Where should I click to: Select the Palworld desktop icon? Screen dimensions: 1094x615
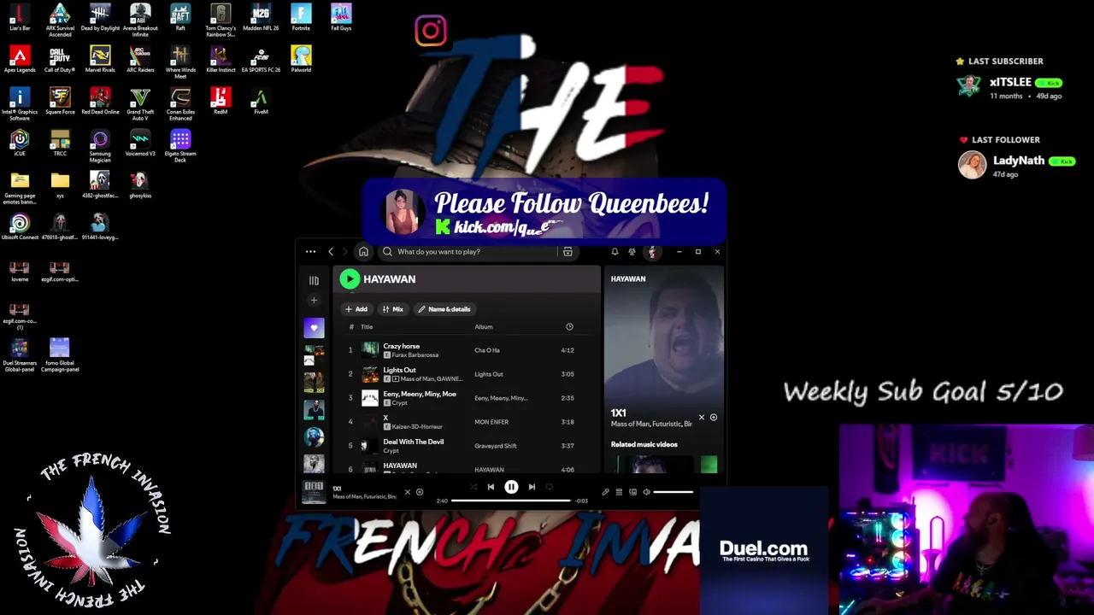(301, 60)
